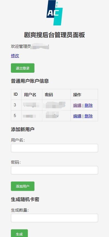Click 删除 for user ID 5
This screenshot has height=237, width=109.
(x=89, y=116)
